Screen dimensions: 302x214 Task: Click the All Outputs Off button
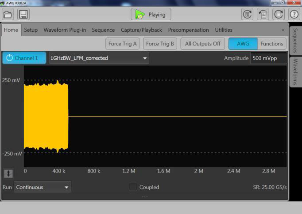[202, 44]
